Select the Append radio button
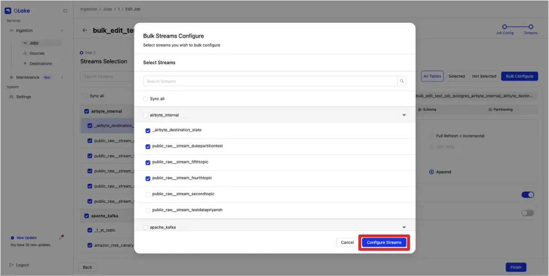The width and height of the screenshot is (549, 276). coord(432,172)
